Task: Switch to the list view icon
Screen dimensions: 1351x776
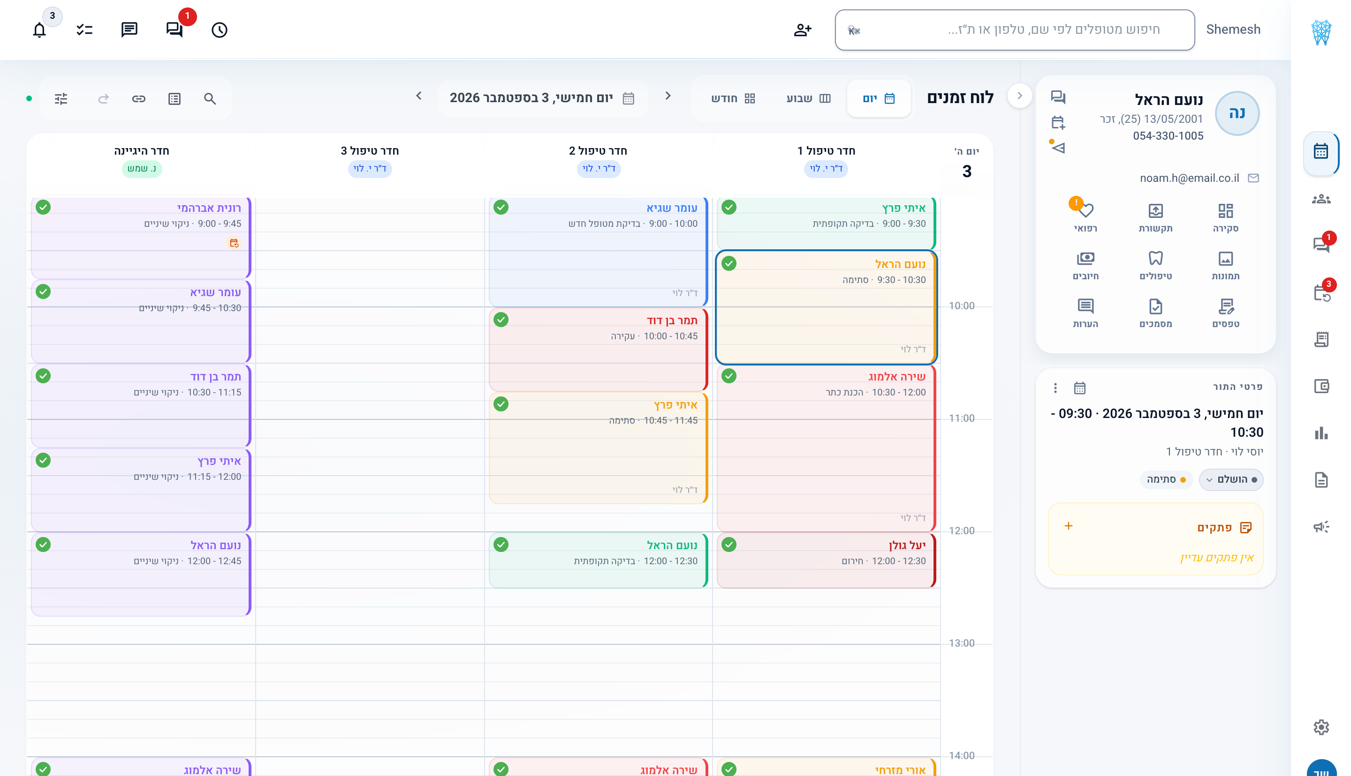Action: point(175,98)
